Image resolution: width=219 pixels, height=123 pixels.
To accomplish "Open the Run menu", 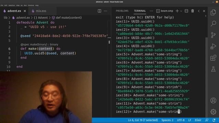I will (x=25, y=5).
